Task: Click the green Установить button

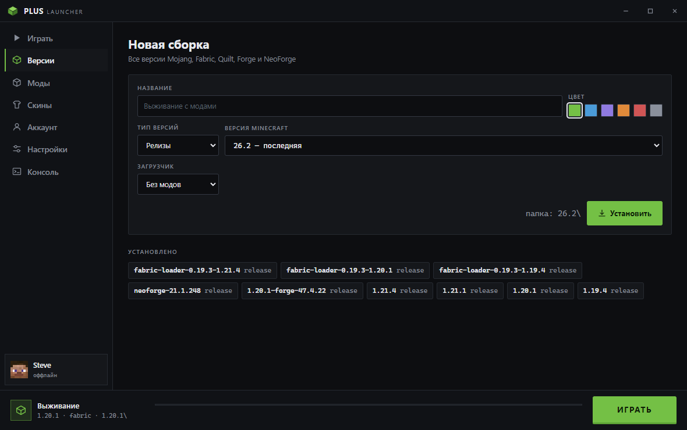Action: coord(624,213)
